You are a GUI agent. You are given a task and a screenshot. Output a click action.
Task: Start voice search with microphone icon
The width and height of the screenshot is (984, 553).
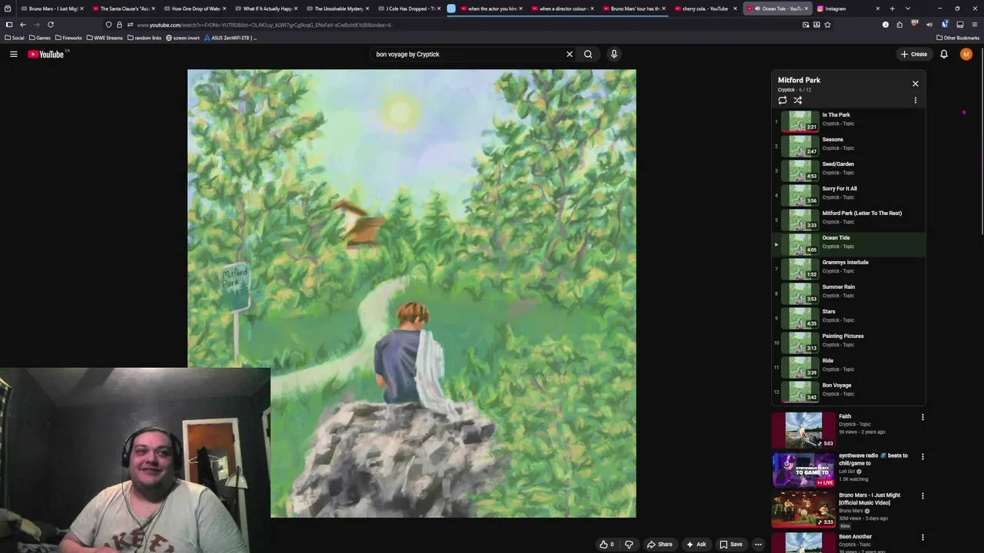613,54
